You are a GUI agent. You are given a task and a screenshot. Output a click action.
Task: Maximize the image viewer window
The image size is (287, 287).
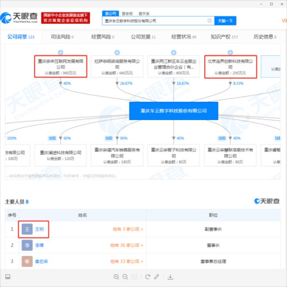[271, 4]
